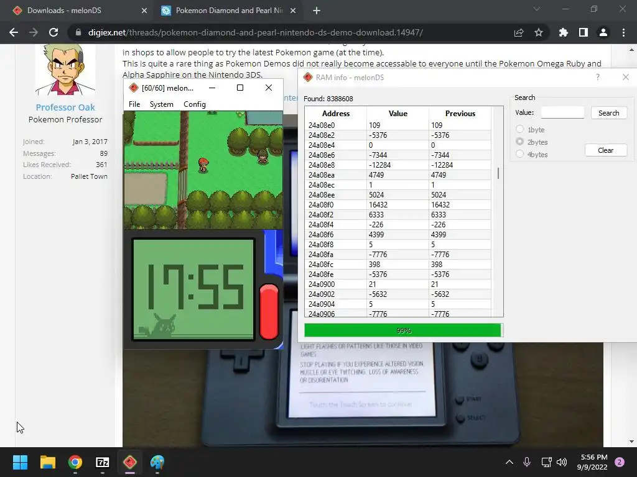
Task: Open the browser Extensions puzzle icon
Action: 564,32
